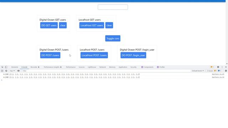Open the Default levels dropdown
The image size is (228, 128).
coord(198,71)
